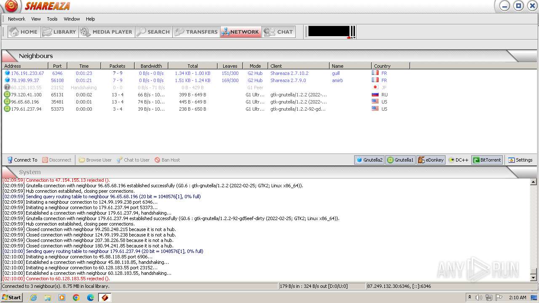
Task: Click the Russian flag icon
Action: (x=375, y=95)
